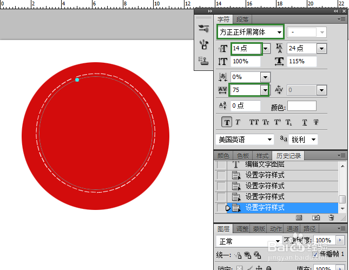Screen dimensions: 349x270
Task: Open the Clone Source stamp panel icon
Action: coord(203,61)
